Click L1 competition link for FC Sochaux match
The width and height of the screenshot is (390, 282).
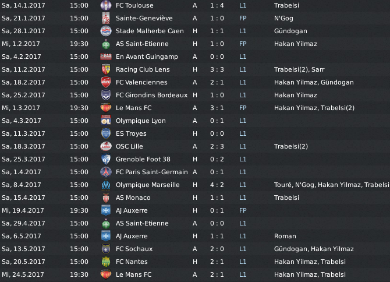click(x=243, y=249)
